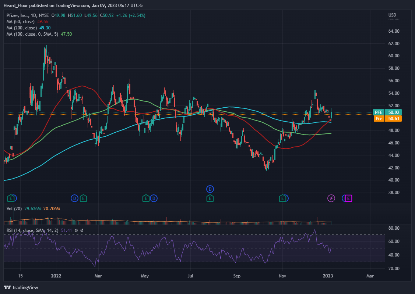Click the Vol (20) indicator legend
Viewport: 415px width, 294px height.
[14, 209]
